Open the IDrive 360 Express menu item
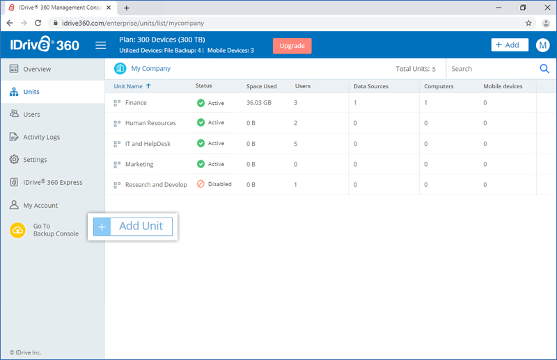The height and width of the screenshot is (360, 557). pos(53,182)
